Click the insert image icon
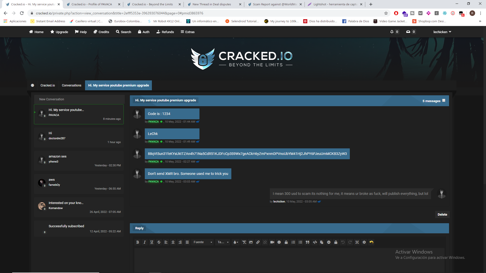The height and width of the screenshot is (273, 486). [251, 242]
